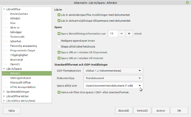This screenshot has width=191, height=117.
Task: Select Avancerat in the tree
Action: [17, 60]
